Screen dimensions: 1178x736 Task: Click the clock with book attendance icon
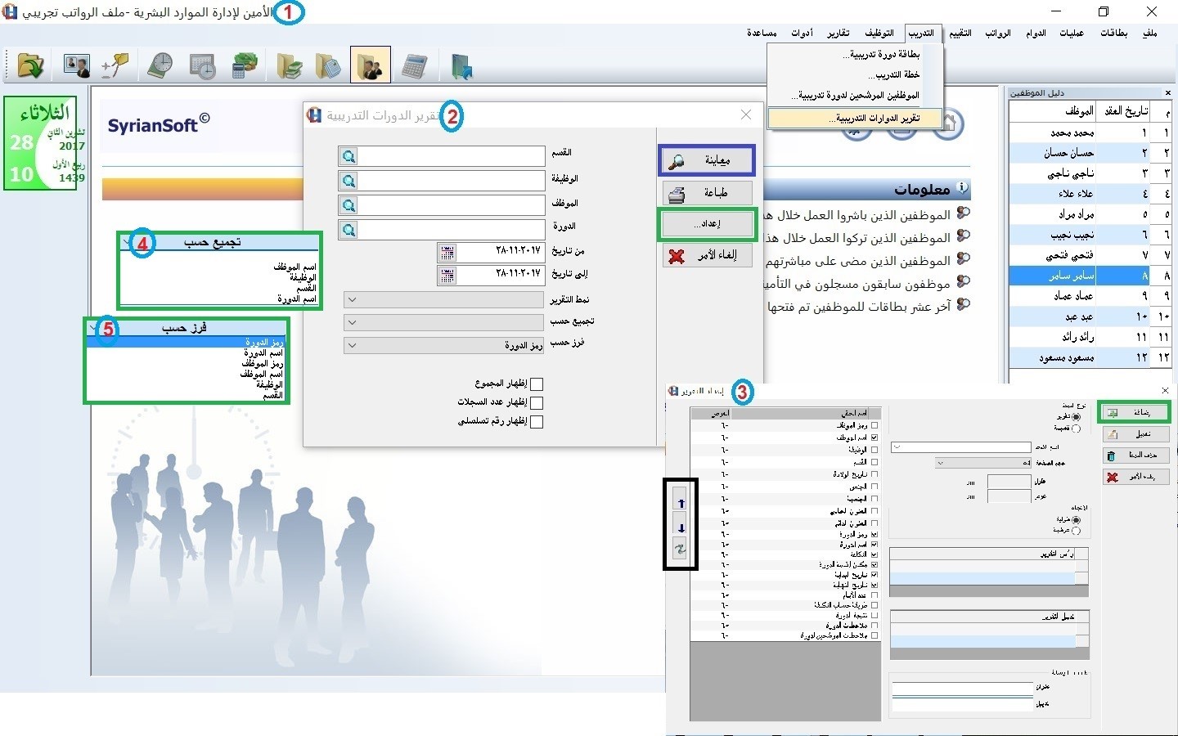[160, 65]
